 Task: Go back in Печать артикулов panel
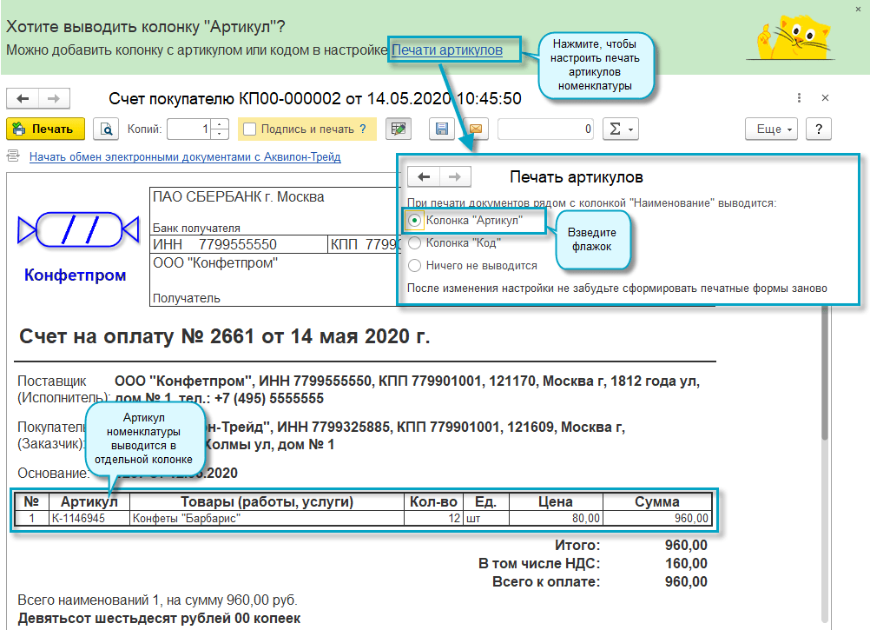click(424, 177)
